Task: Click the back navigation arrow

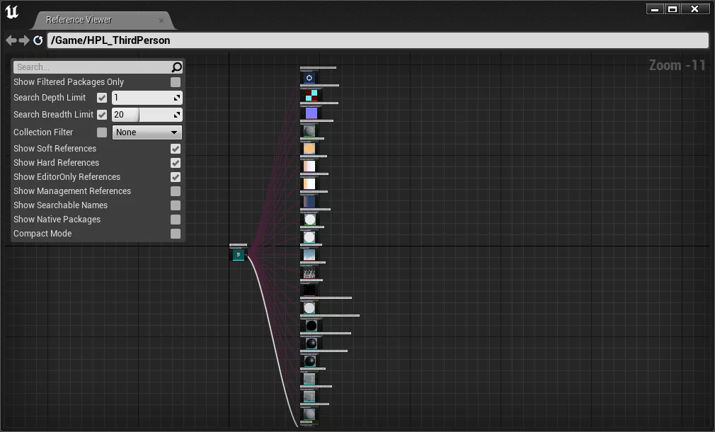Action: [x=11, y=40]
